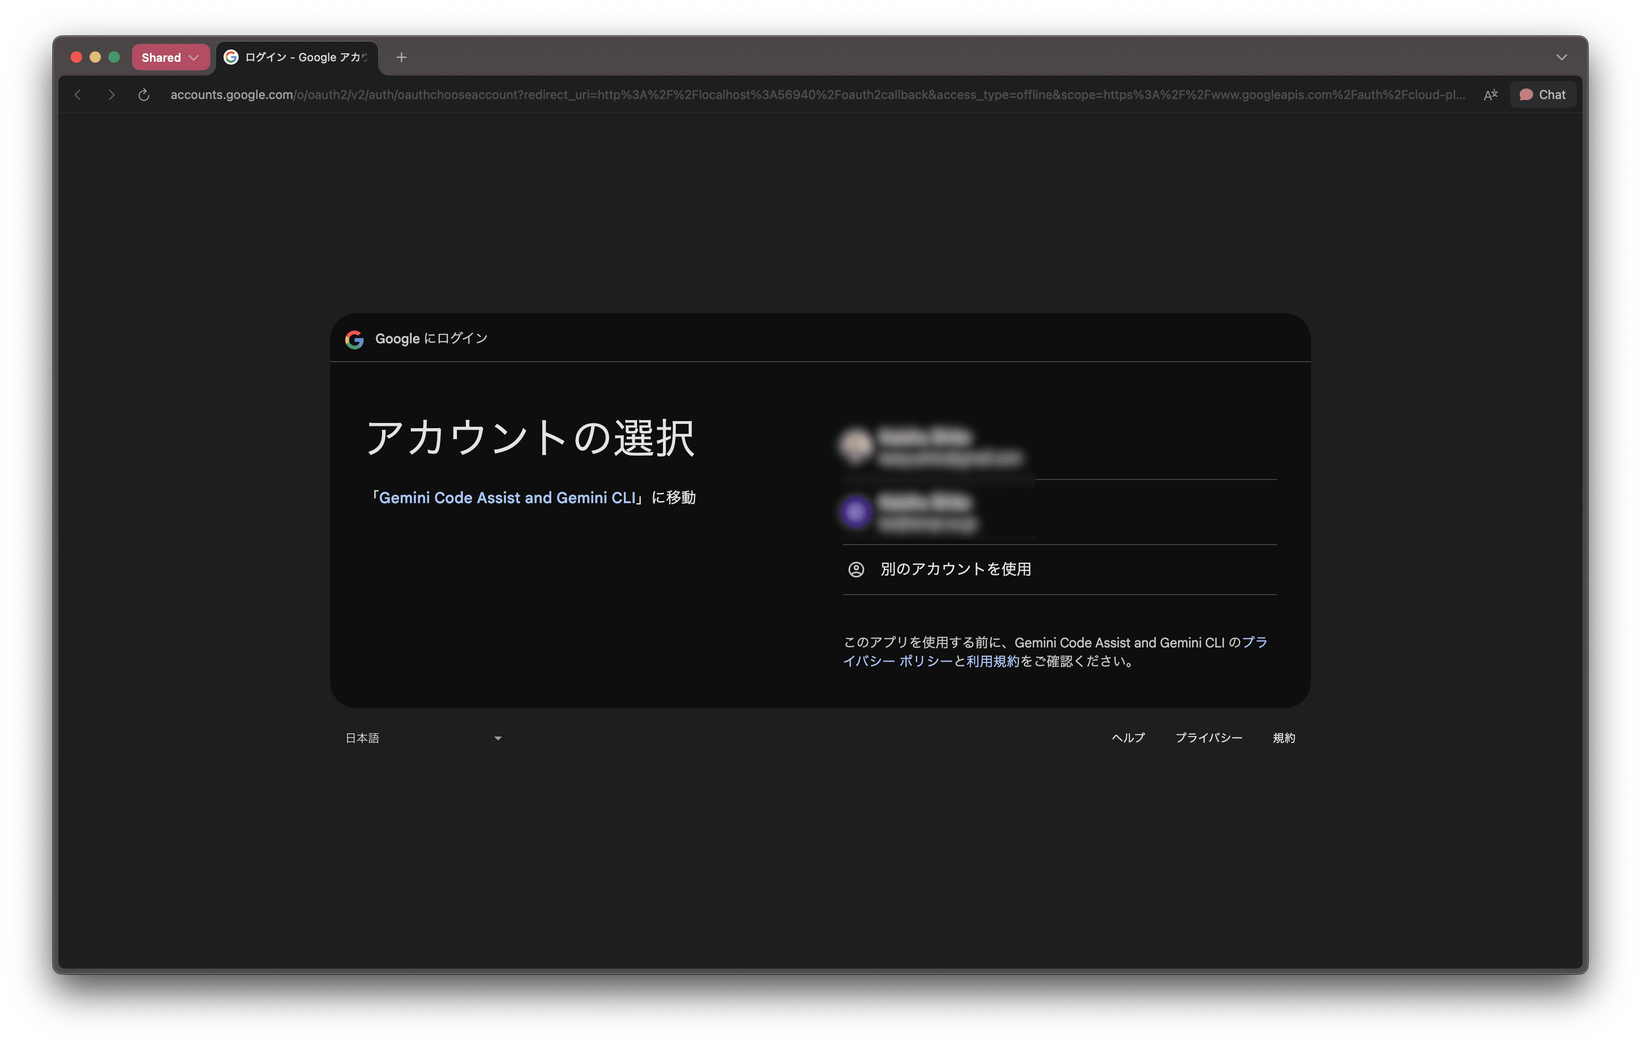Reload the page with refresh icon
1641x1044 pixels.
pyautogui.click(x=144, y=95)
